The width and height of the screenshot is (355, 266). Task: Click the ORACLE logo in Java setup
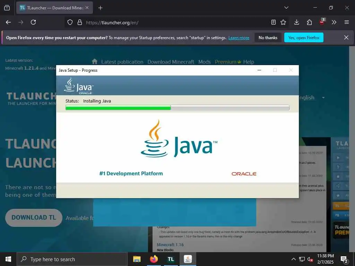(244, 174)
